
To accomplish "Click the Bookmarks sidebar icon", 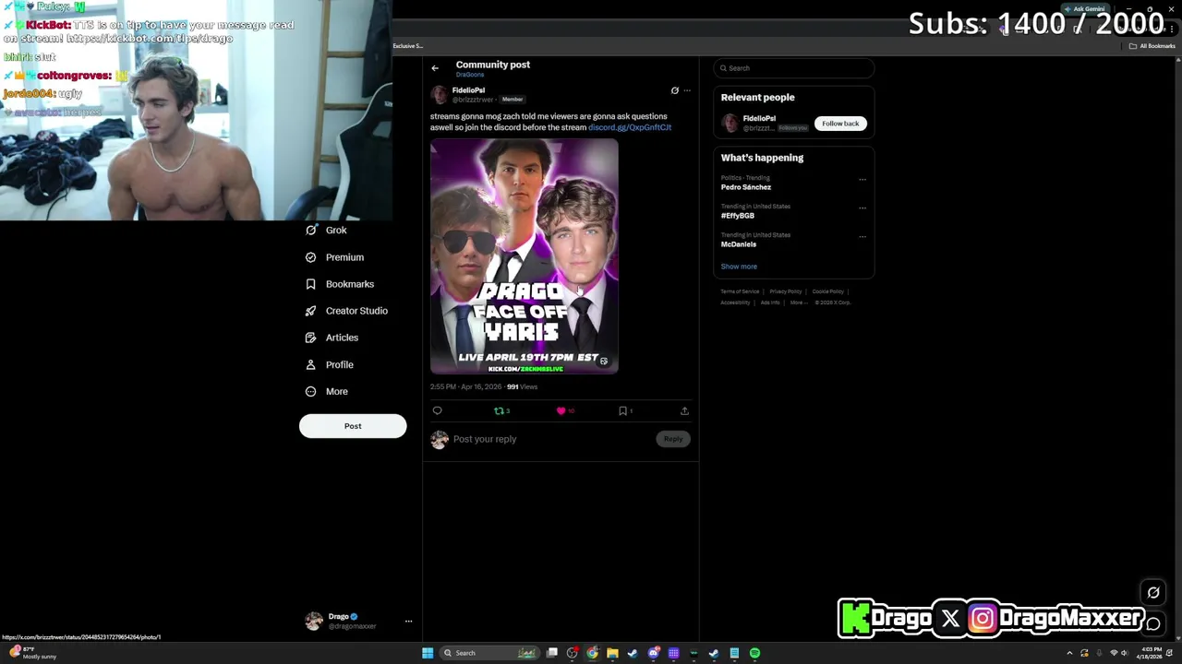I will pos(311,284).
